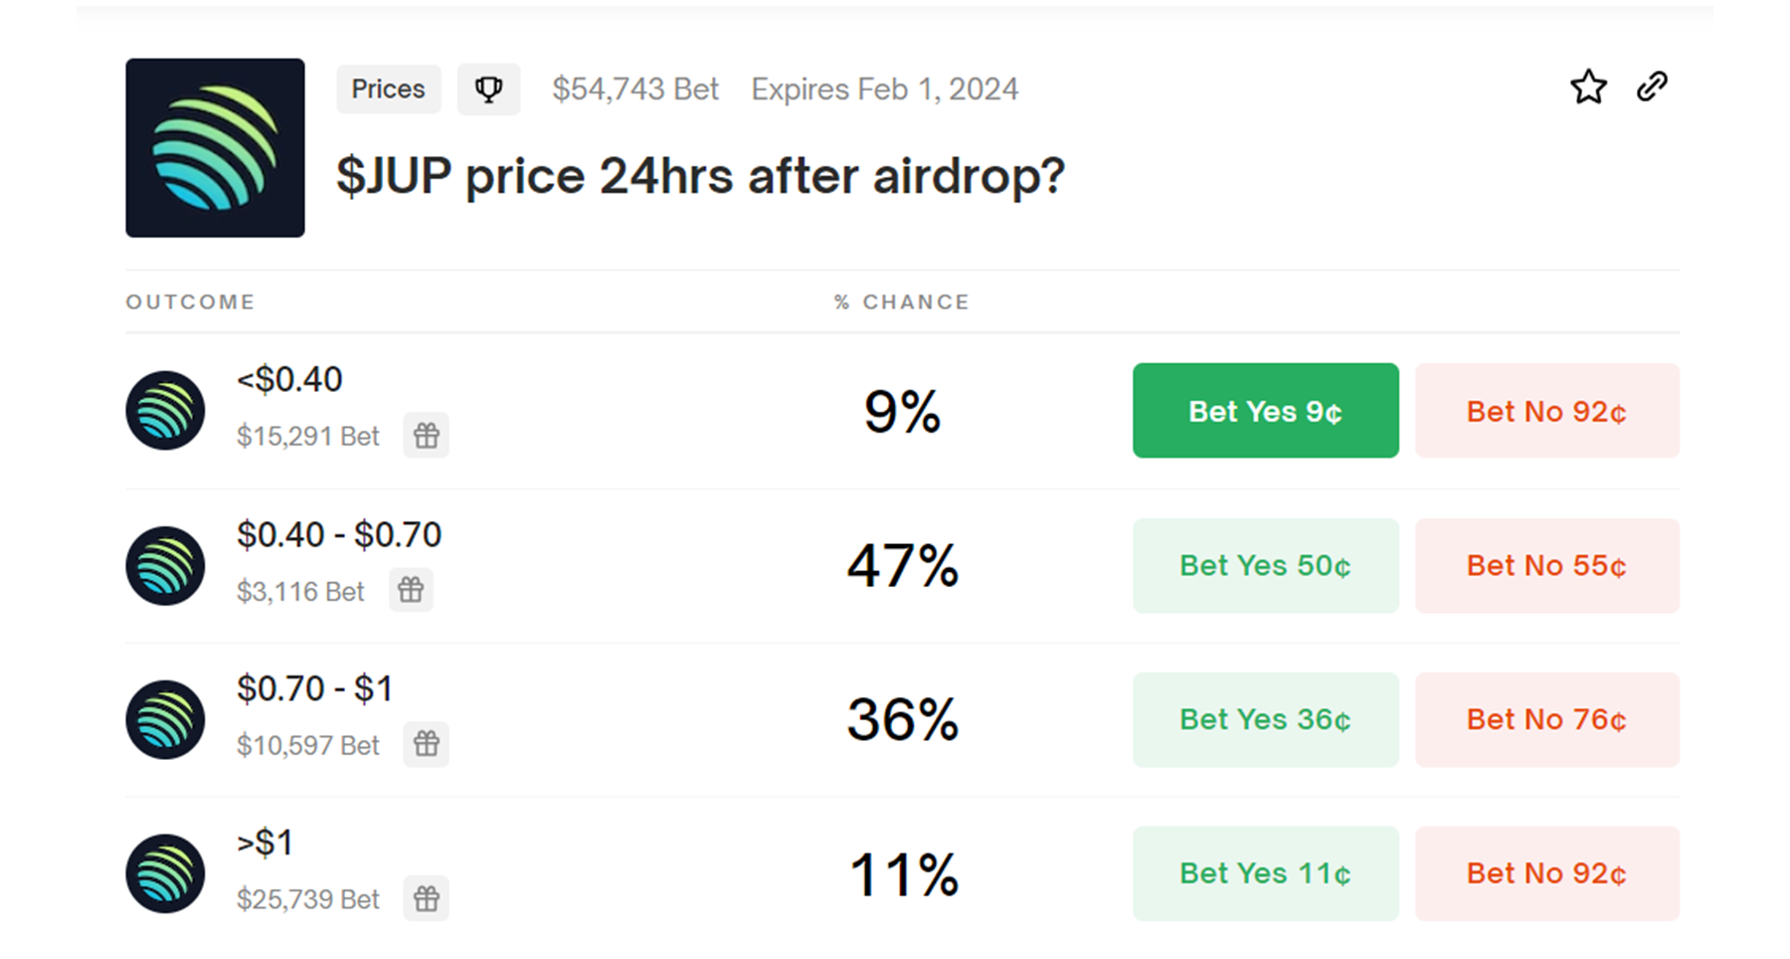Open the Prices category tag
Screen dimensions: 1790x959
click(x=388, y=90)
